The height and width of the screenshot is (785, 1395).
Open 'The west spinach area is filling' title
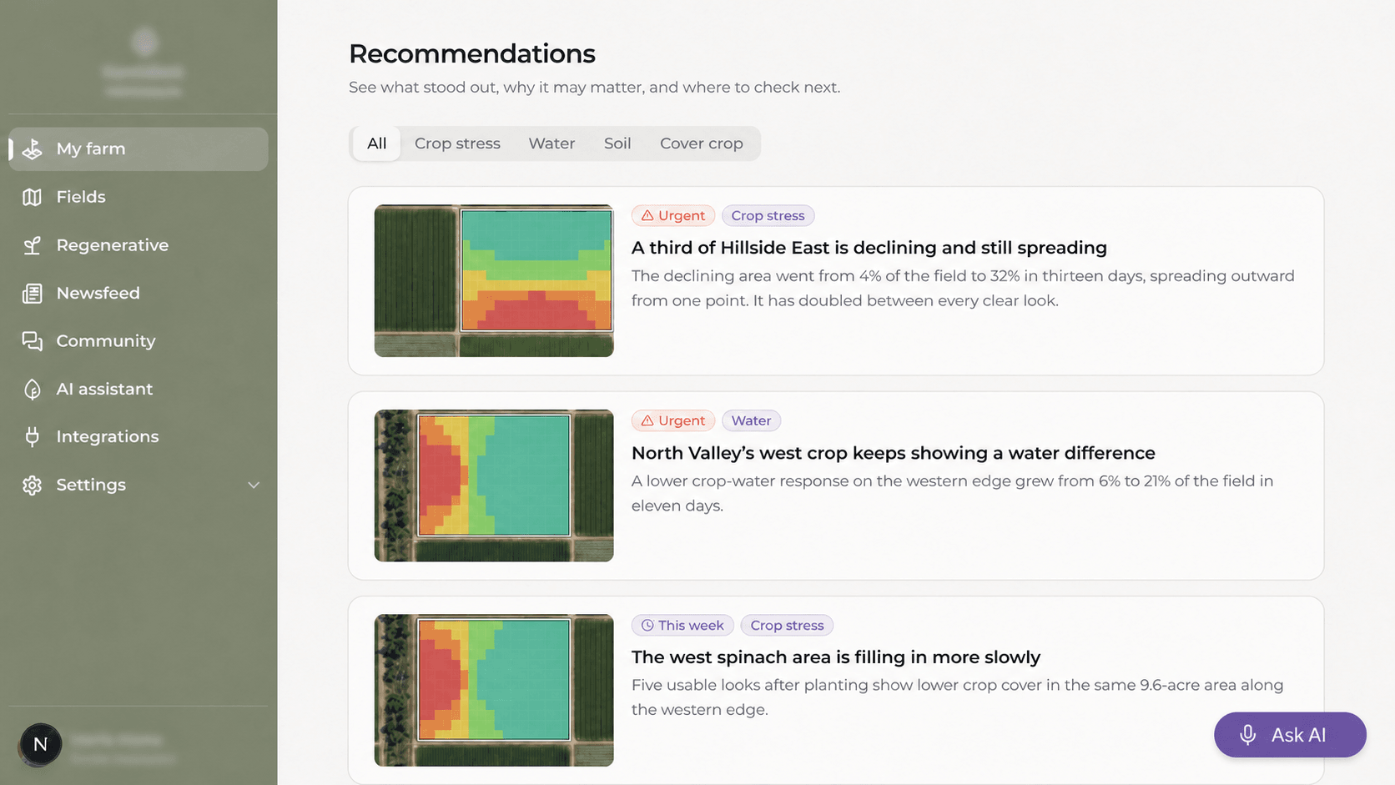(x=836, y=657)
